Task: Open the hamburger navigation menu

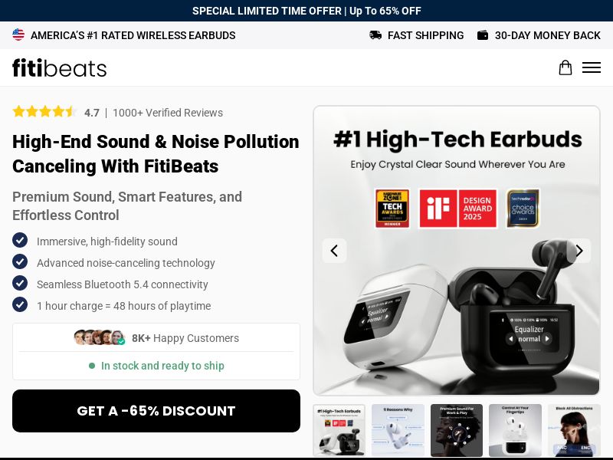Action: (x=592, y=67)
